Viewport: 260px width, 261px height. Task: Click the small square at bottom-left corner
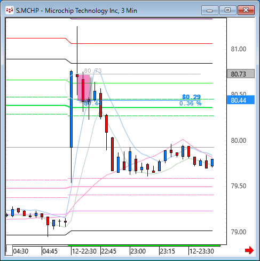point(9,250)
